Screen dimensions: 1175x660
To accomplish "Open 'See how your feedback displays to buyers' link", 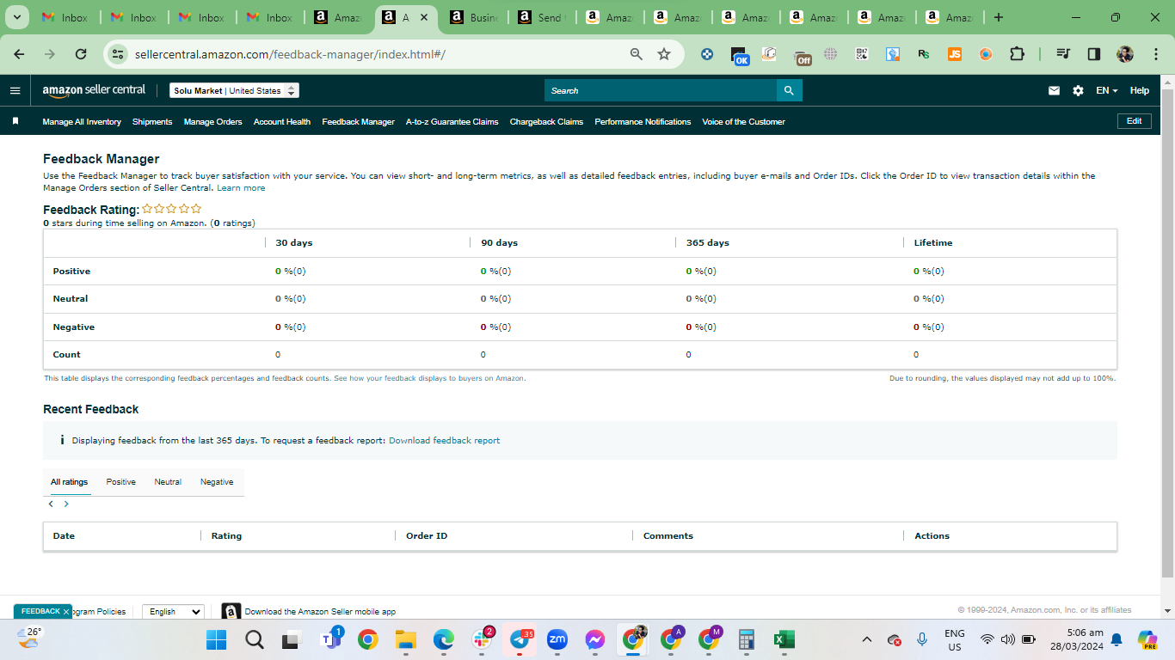I will [x=429, y=378].
